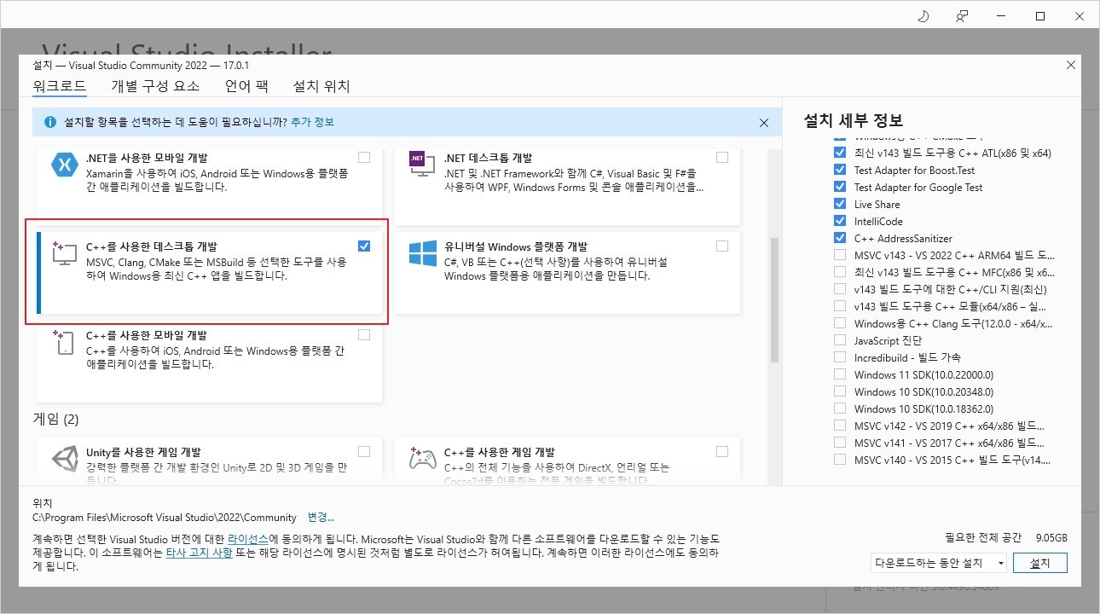The height and width of the screenshot is (614, 1100).
Task: Check MSVC v140 - VS 2015 build tools
Action: [x=840, y=460]
